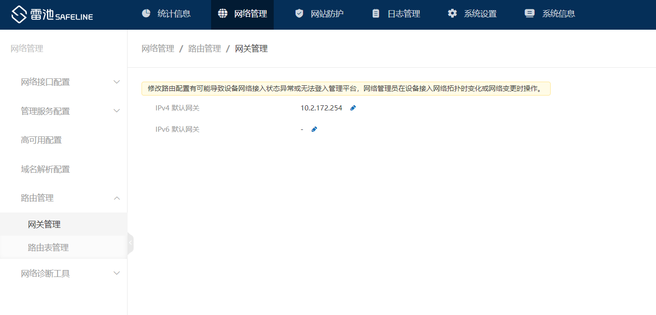Click the 系统设置 gear icon
This screenshot has height=315, width=656.
(452, 13)
